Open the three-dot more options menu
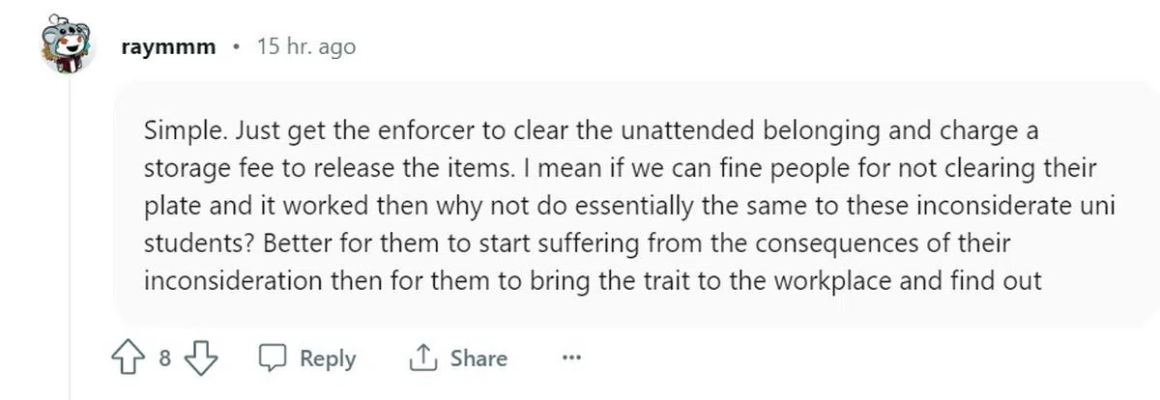 pyautogui.click(x=571, y=358)
